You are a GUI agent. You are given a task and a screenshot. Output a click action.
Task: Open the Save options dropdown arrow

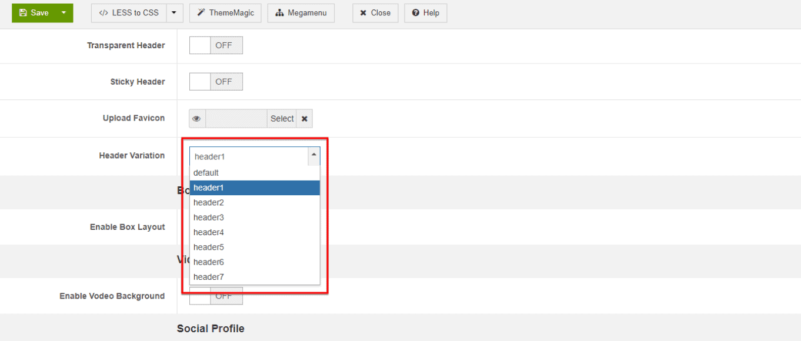point(64,13)
